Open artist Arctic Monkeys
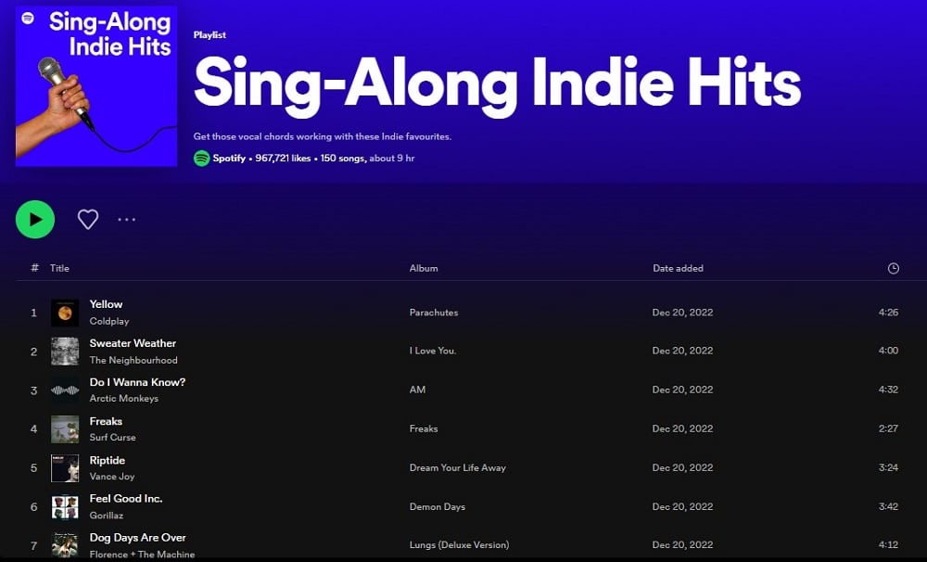The width and height of the screenshot is (927, 562). pos(124,399)
